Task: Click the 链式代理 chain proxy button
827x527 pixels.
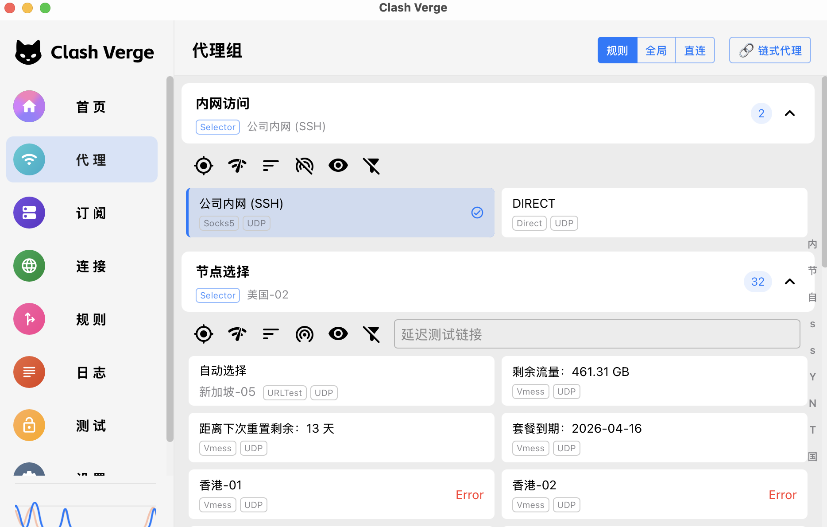Action: (770, 50)
